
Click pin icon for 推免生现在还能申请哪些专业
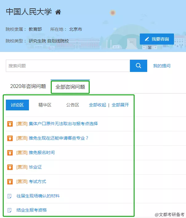tap(10, 138)
